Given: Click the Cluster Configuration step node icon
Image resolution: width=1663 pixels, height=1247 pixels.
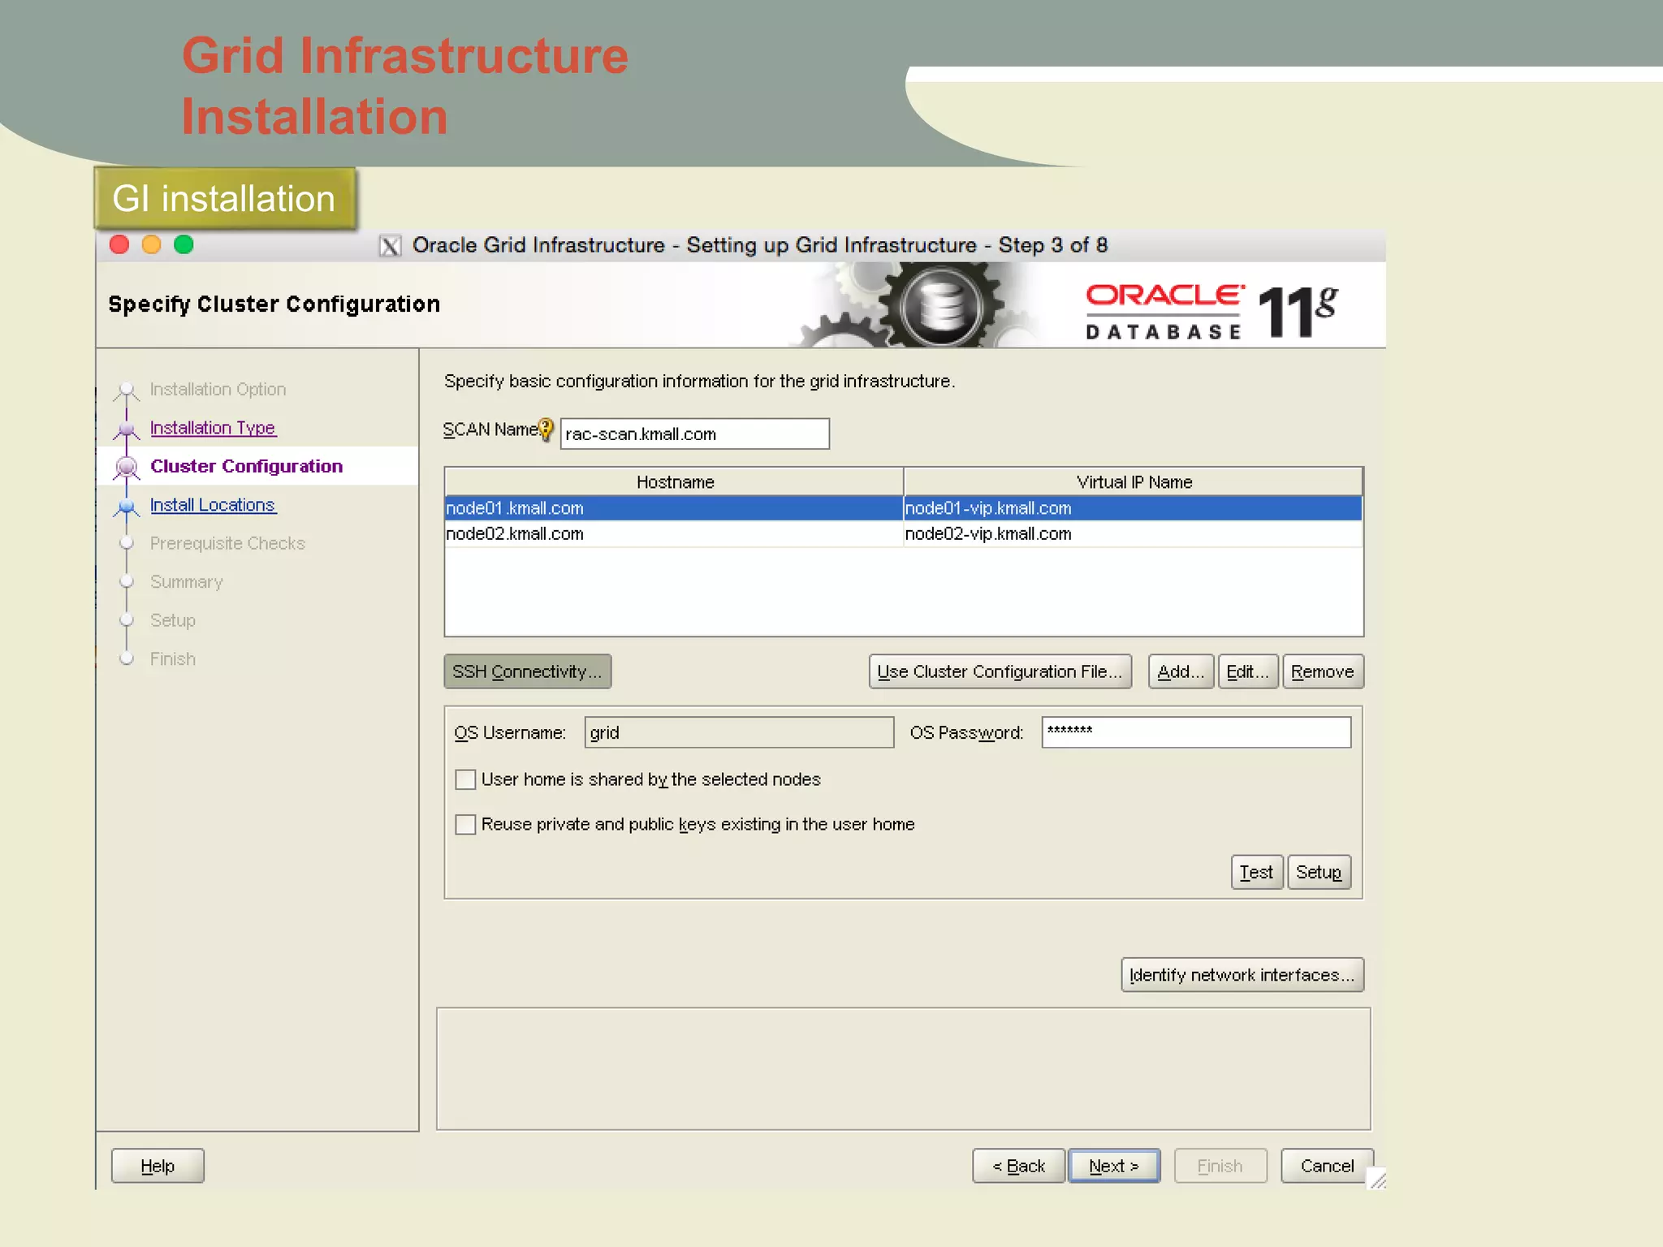Looking at the screenshot, I should pos(127,467).
